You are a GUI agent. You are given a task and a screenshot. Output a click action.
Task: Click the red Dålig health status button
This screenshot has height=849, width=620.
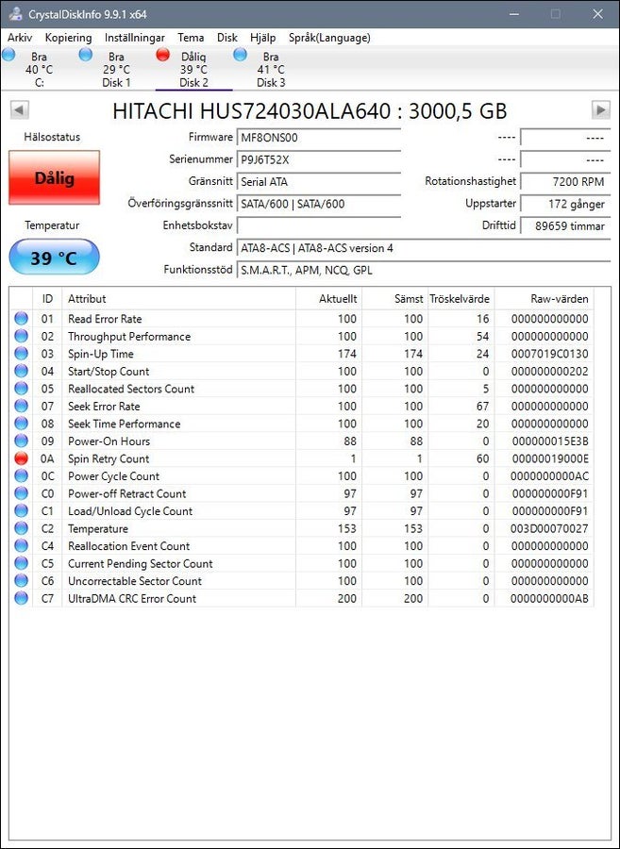pos(54,177)
